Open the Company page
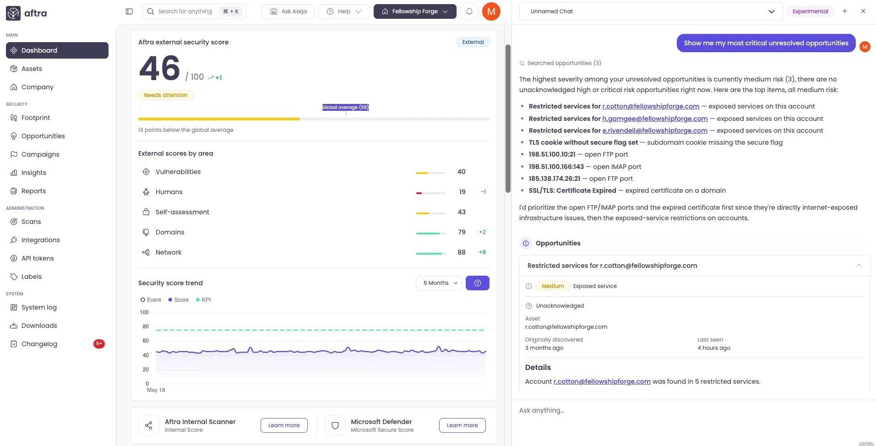 [57, 87]
